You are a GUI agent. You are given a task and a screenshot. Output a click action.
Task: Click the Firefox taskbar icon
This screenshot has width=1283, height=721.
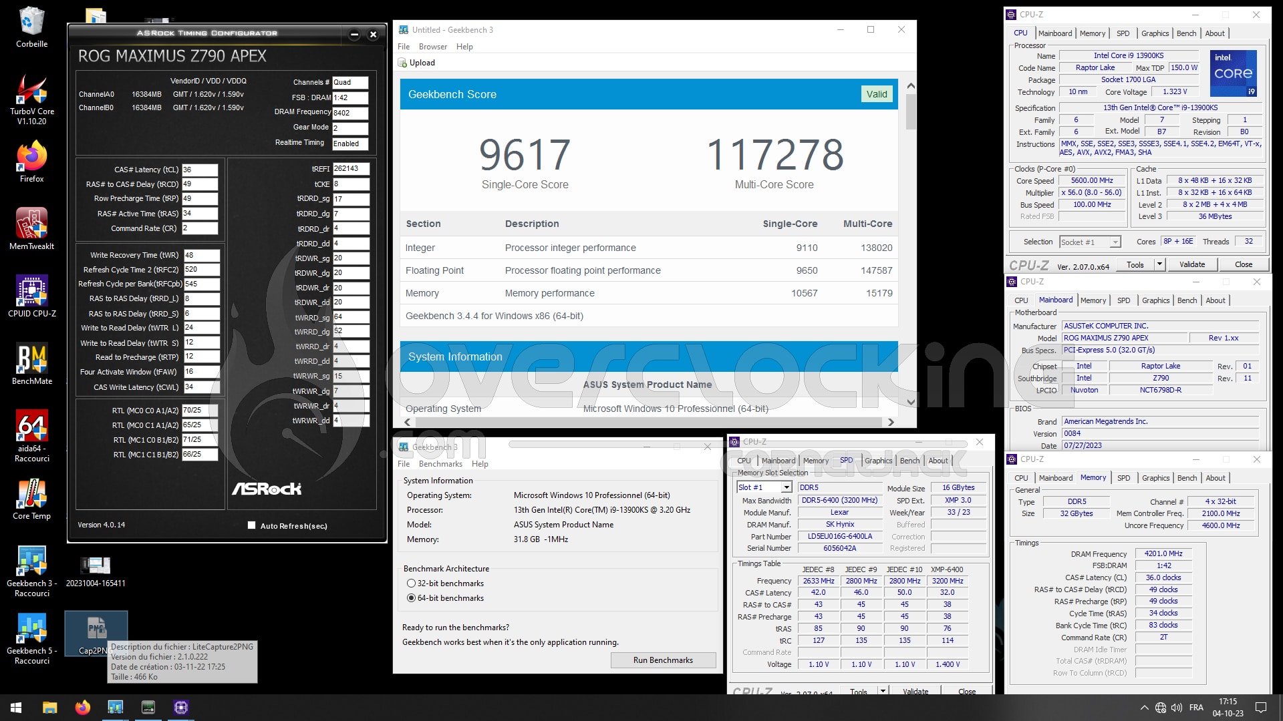coord(82,708)
